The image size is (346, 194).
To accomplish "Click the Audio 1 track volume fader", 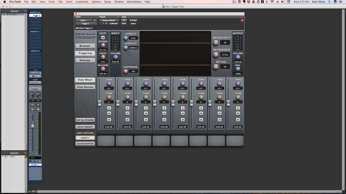I will (32, 125).
